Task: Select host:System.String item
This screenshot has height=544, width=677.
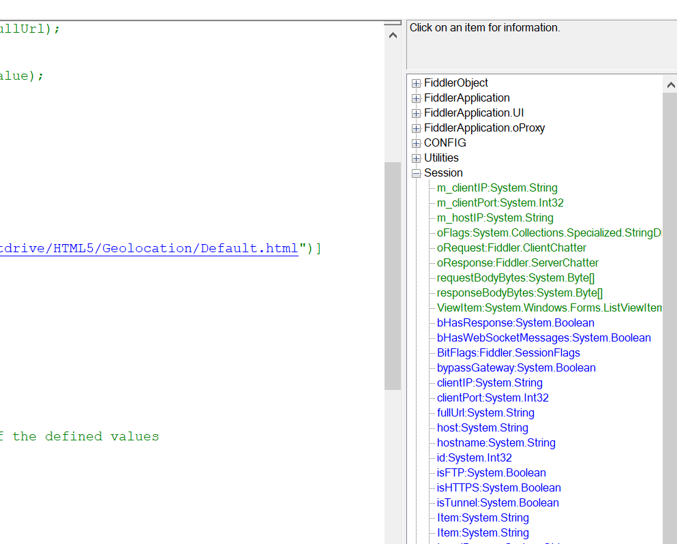Action: 483,428
